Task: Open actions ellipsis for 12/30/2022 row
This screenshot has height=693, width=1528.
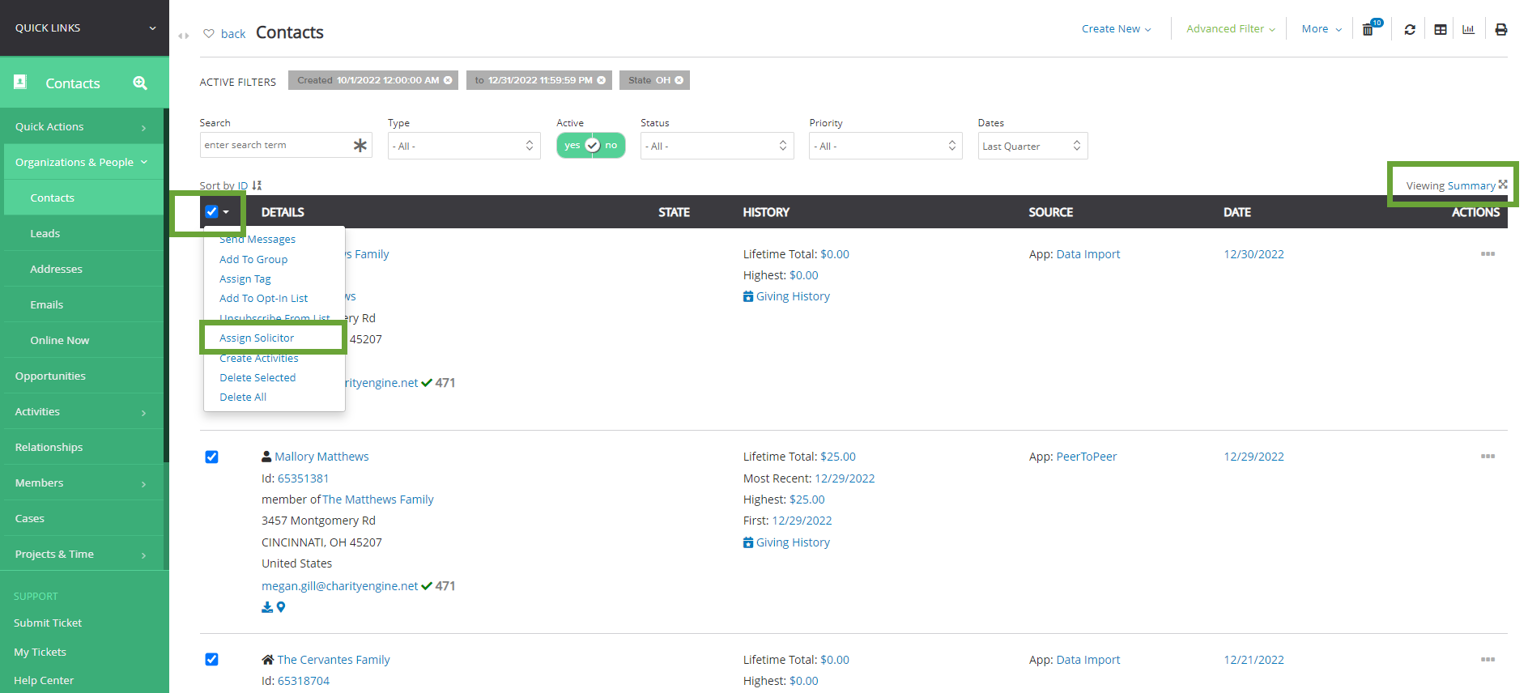Action: pyautogui.click(x=1488, y=254)
